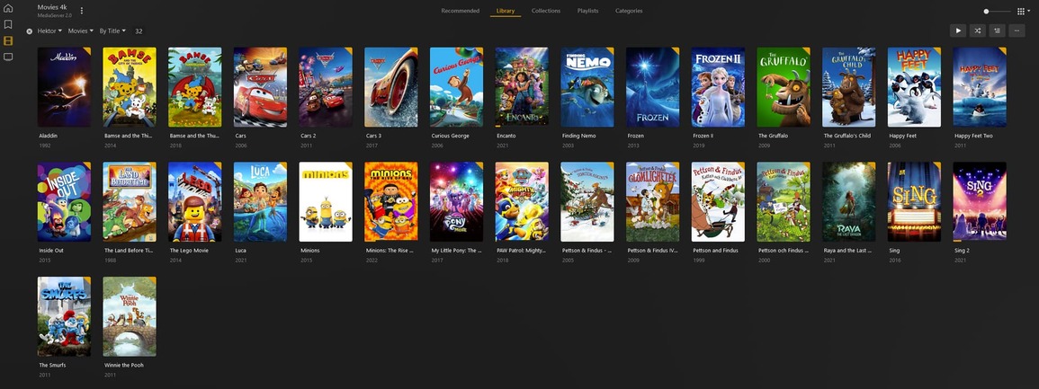
Task: Expand the Hektor filter dropdown
Action: 49,31
